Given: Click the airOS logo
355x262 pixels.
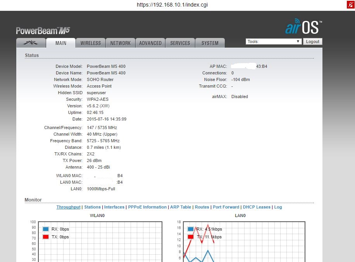Looking at the screenshot, I should tap(303, 26).
